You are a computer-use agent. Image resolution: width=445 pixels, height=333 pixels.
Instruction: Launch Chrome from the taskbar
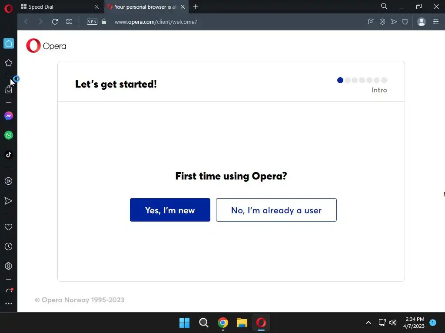tap(223, 323)
